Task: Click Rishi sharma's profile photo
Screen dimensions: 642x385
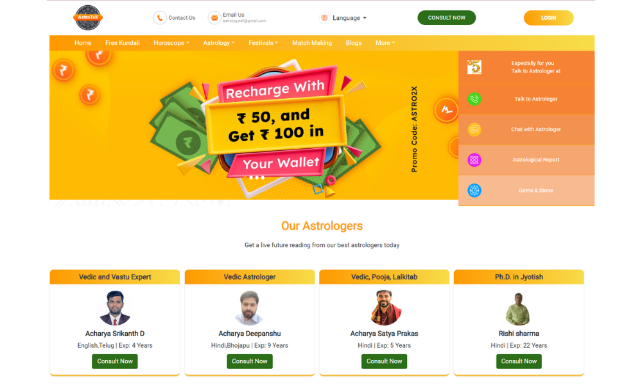Action: coord(518,309)
